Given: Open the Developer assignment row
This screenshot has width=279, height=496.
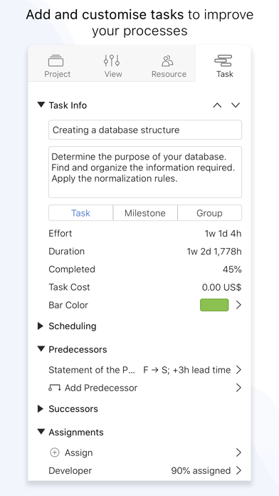Looking at the screenshot, I should pyautogui.click(x=145, y=470).
